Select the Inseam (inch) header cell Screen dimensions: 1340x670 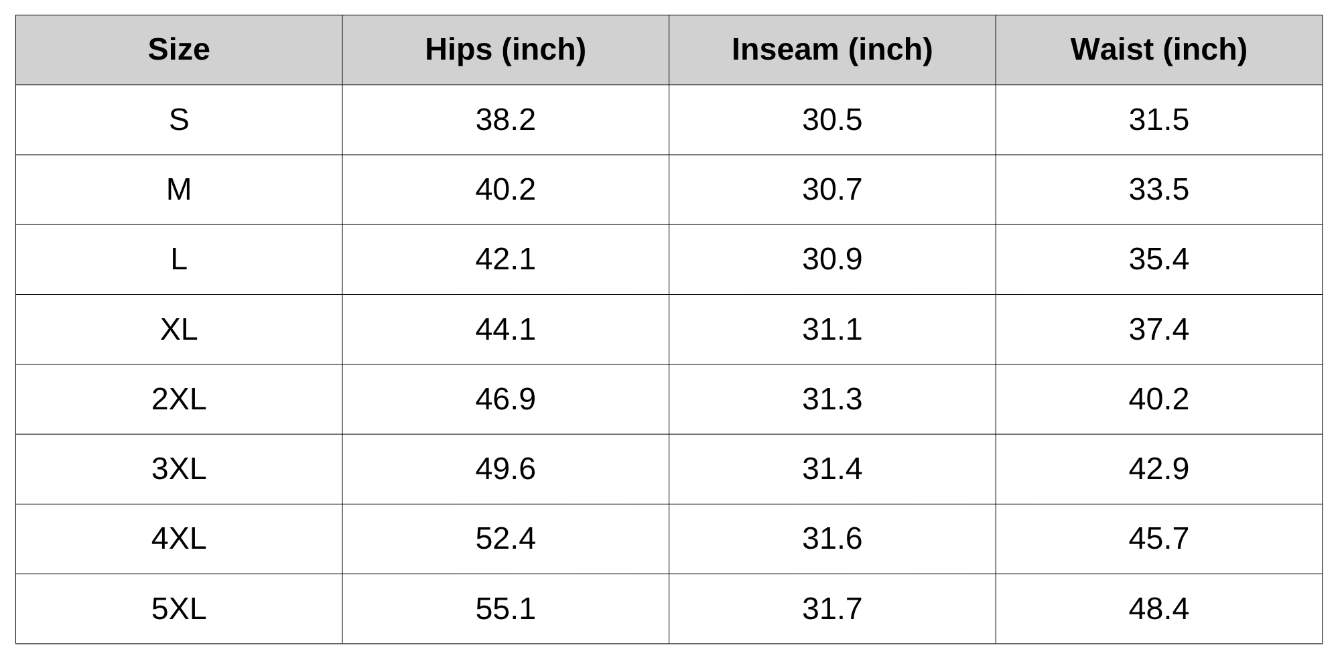(x=831, y=50)
